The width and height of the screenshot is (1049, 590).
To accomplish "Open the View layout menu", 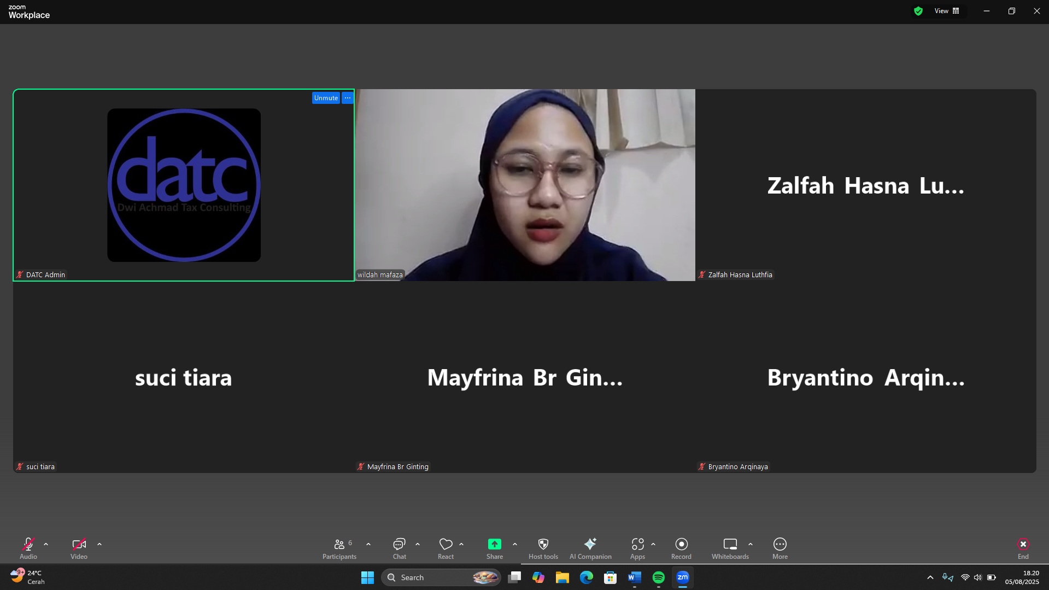I will [947, 11].
